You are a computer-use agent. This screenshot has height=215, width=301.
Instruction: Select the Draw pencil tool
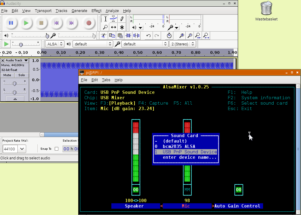(x=122, y=19)
